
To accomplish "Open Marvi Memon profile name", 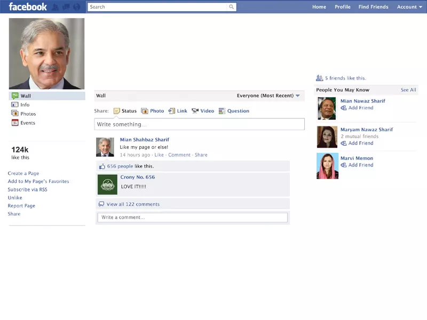I will 357,158.
